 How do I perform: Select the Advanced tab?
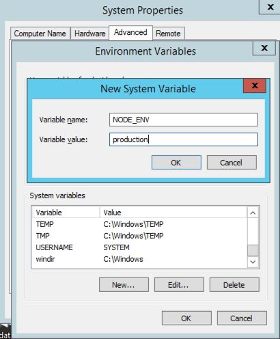pyautogui.click(x=130, y=33)
